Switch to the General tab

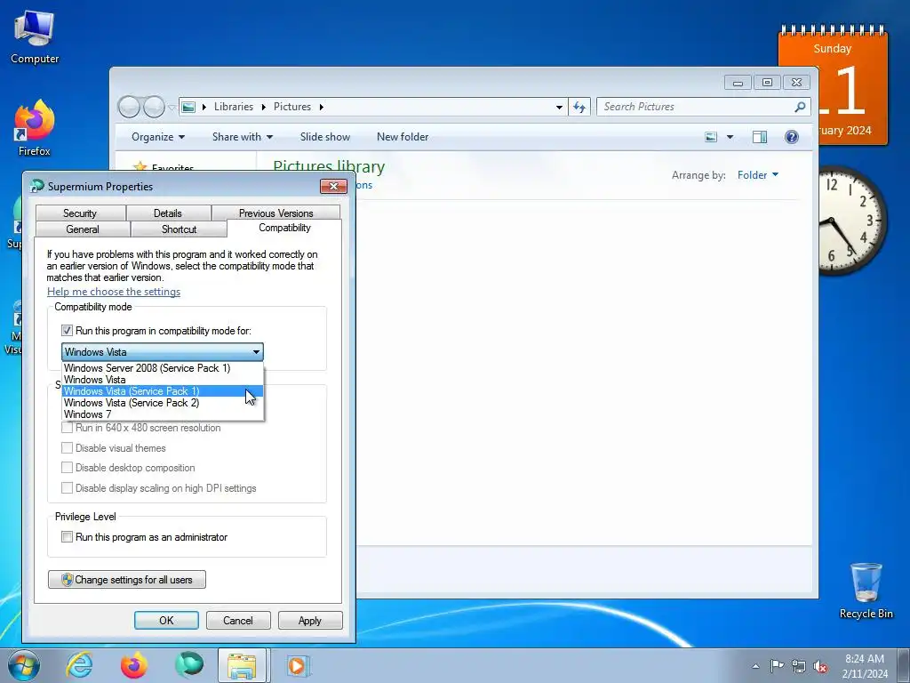pos(83,229)
